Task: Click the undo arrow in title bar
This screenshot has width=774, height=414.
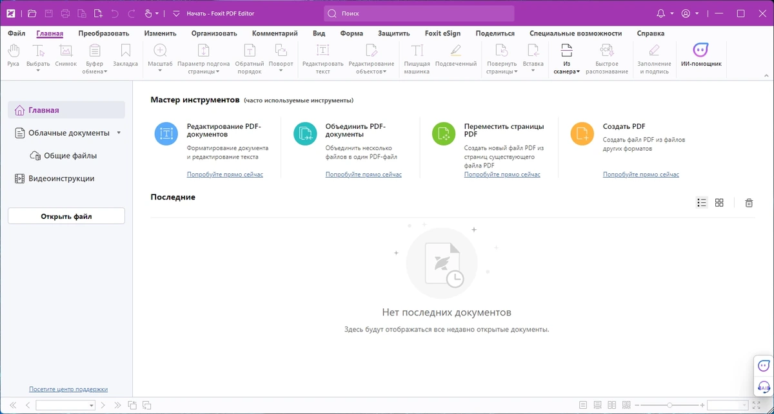Action: (115, 14)
